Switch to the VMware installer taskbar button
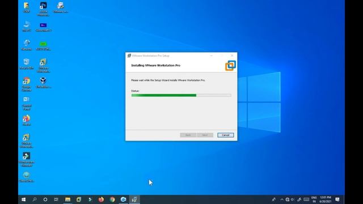Image resolution: width=363 pixels, height=204 pixels. 134,199
